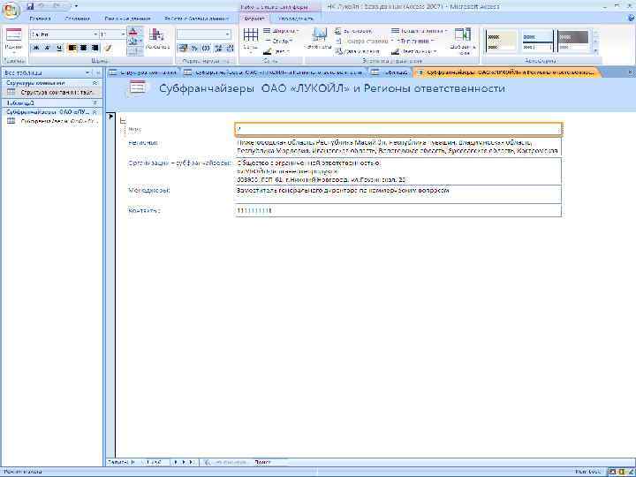Toggle bold (Ж) formatting
636x477 pixels.
35,48
